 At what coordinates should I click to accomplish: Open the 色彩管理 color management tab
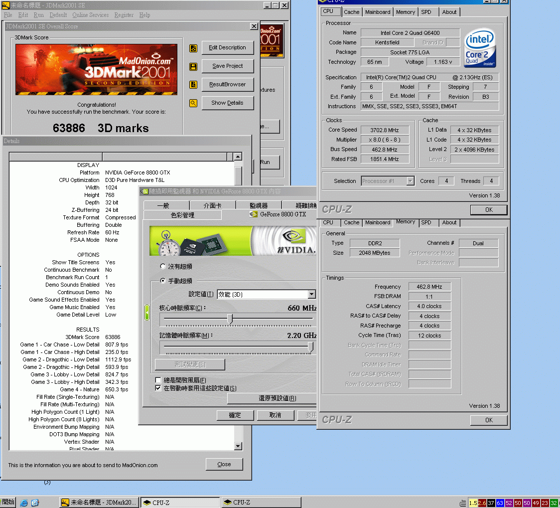182,215
